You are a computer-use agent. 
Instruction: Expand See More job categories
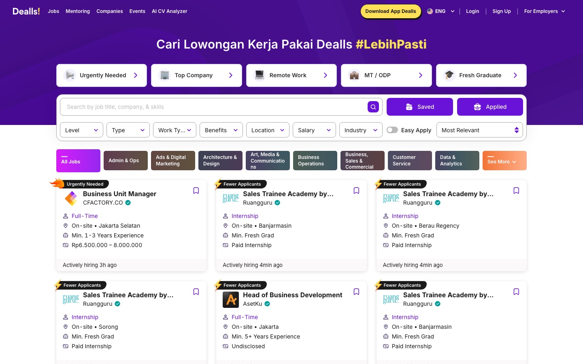point(504,161)
